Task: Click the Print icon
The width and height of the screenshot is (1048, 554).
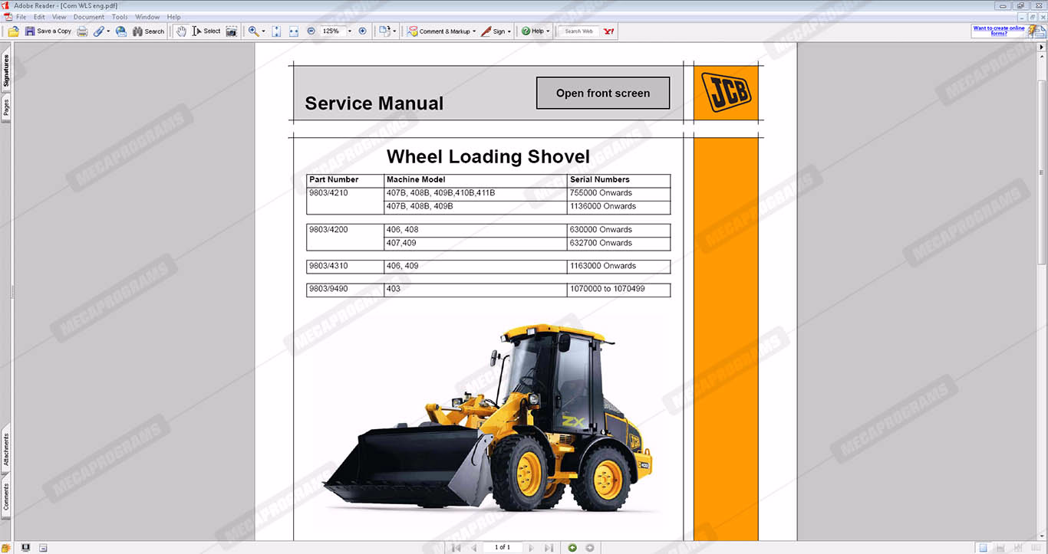Action: [x=82, y=31]
